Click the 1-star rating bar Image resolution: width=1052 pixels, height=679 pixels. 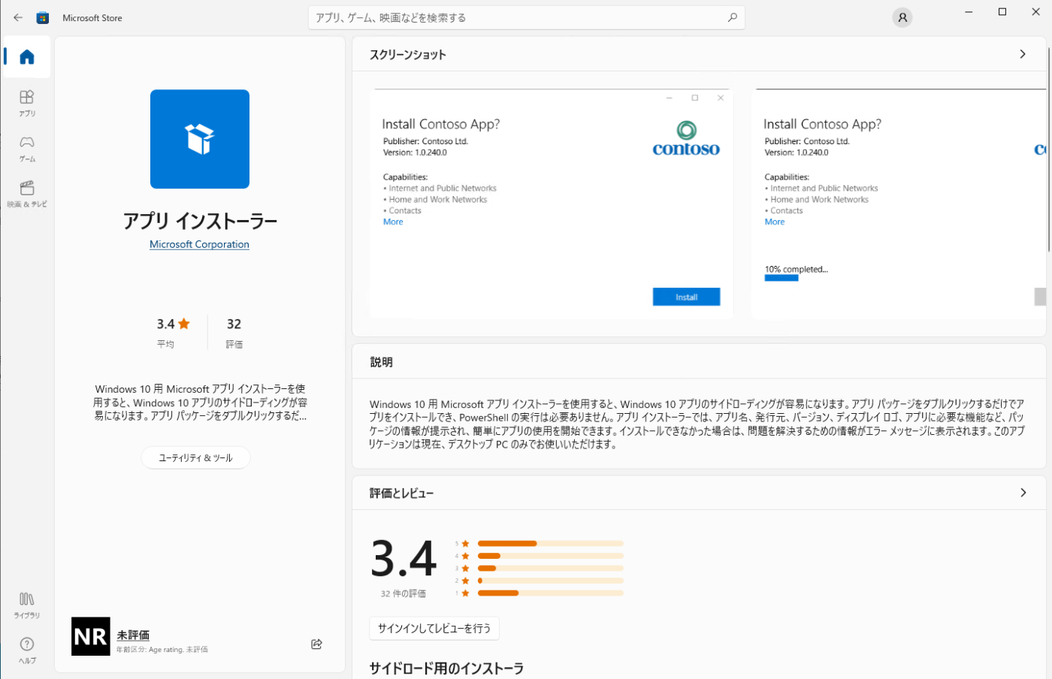[x=551, y=593]
